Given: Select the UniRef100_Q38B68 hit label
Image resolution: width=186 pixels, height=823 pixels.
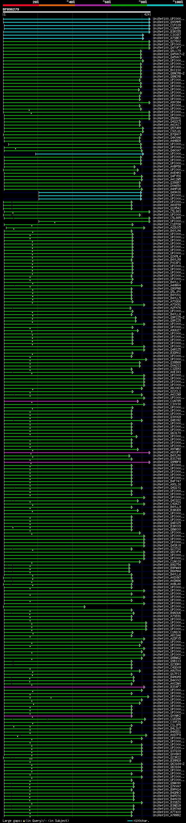Looking at the screenshot, I should coord(167,363).
